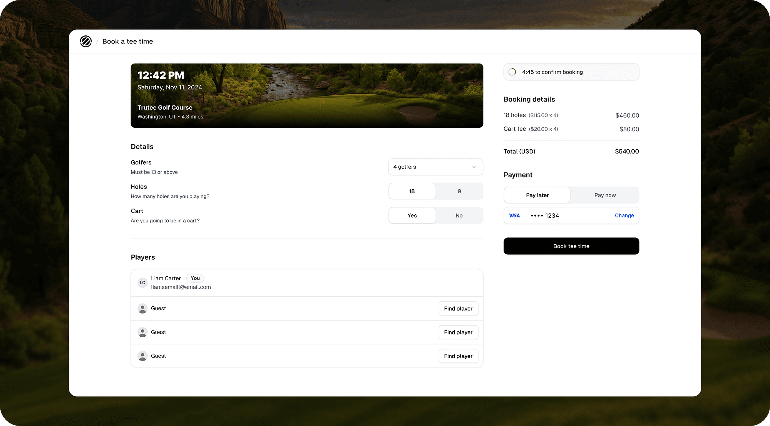Click Washington, UT 4.3 miles location text

pyautogui.click(x=170, y=117)
